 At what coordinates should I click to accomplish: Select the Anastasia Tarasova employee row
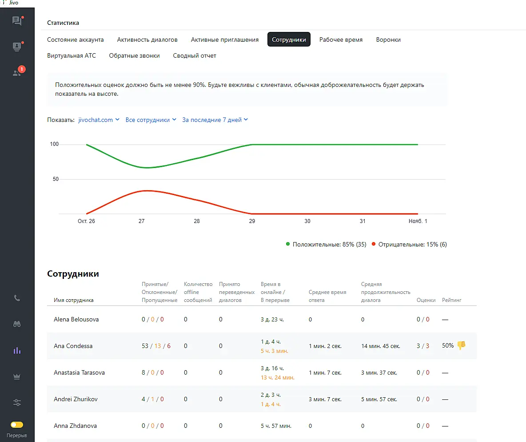tap(79, 372)
